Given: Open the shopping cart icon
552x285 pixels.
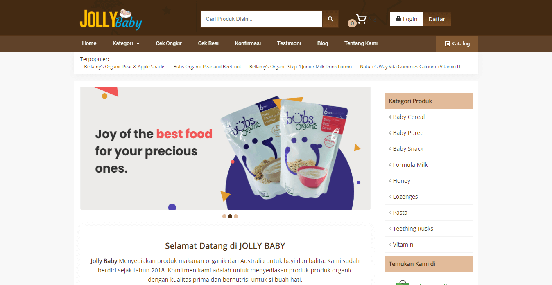Looking at the screenshot, I should (361, 19).
